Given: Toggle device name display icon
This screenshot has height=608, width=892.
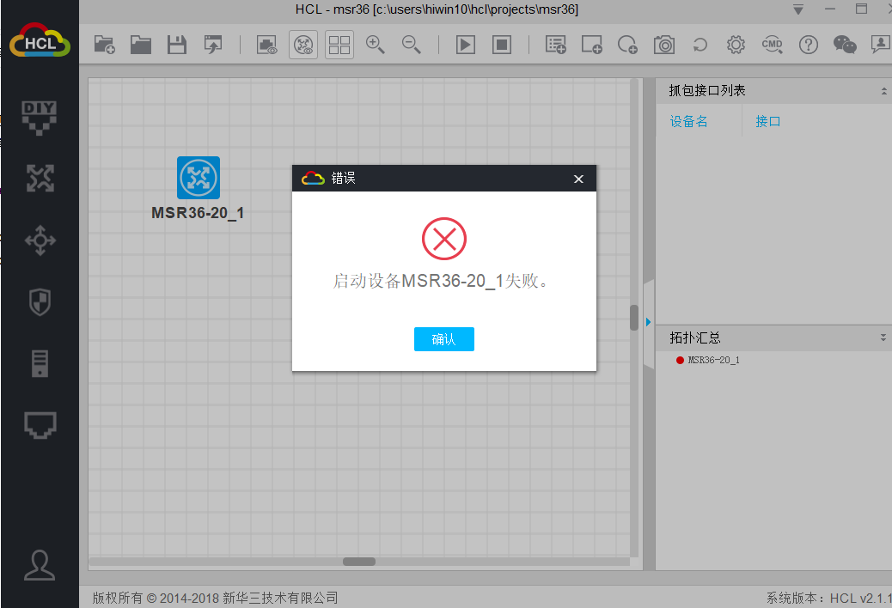Looking at the screenshot, I should (303, 45).
